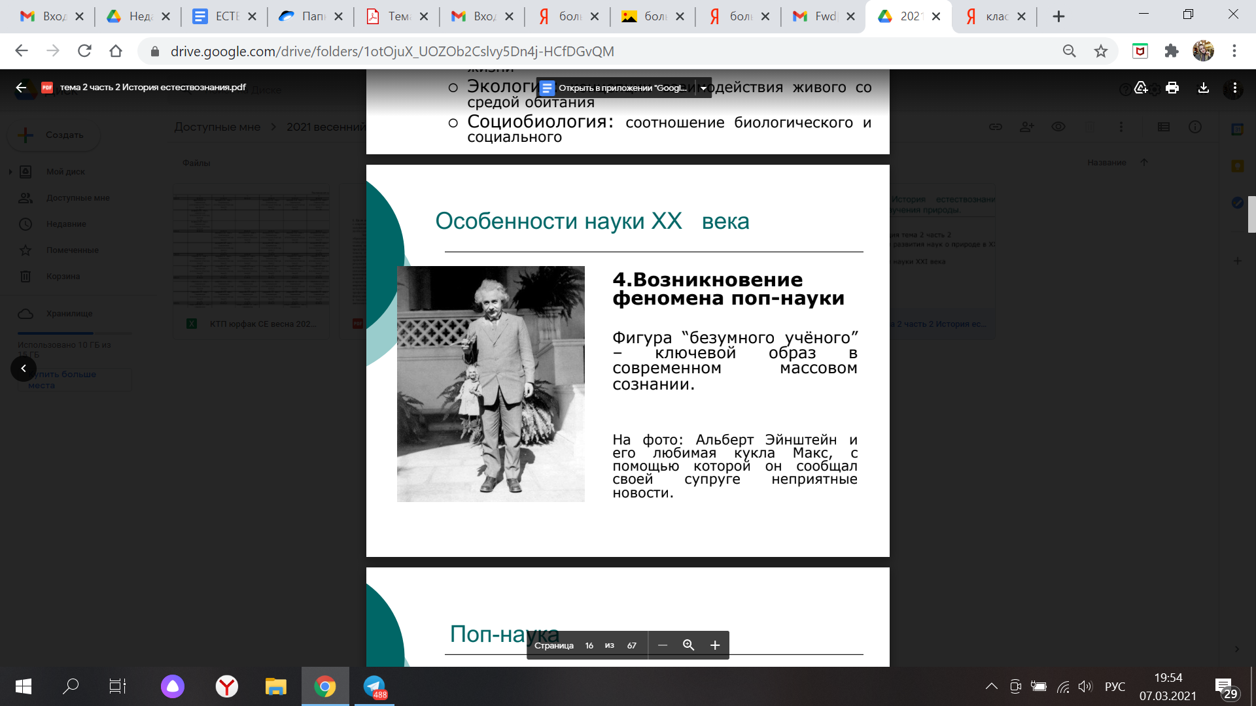Click 'Доступные мне' breadcrumb
1256x706 pixels.
pos(217,127)
